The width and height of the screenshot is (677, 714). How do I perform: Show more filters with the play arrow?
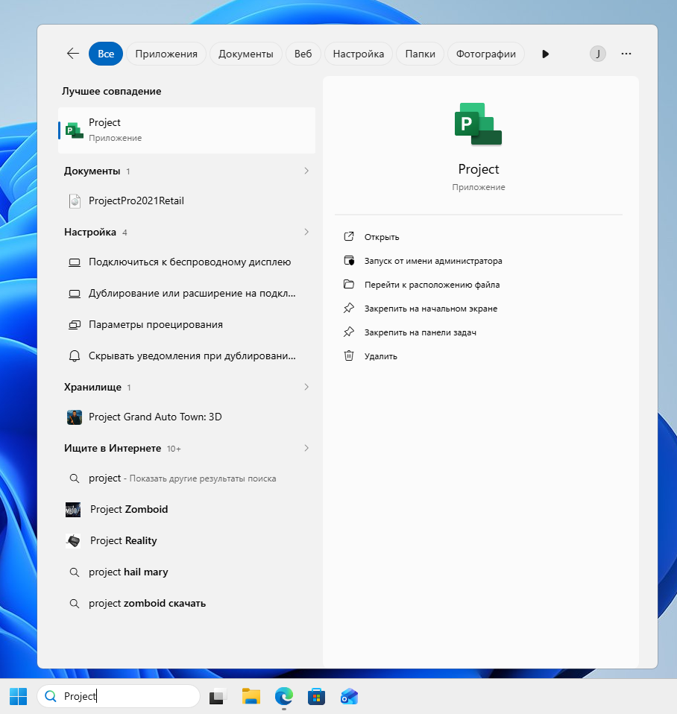(545, 54)
